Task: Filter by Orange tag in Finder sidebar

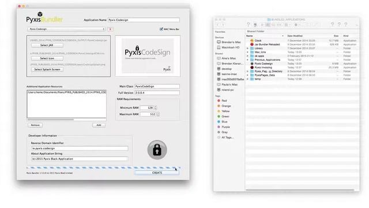Action: tap(224, 106)
